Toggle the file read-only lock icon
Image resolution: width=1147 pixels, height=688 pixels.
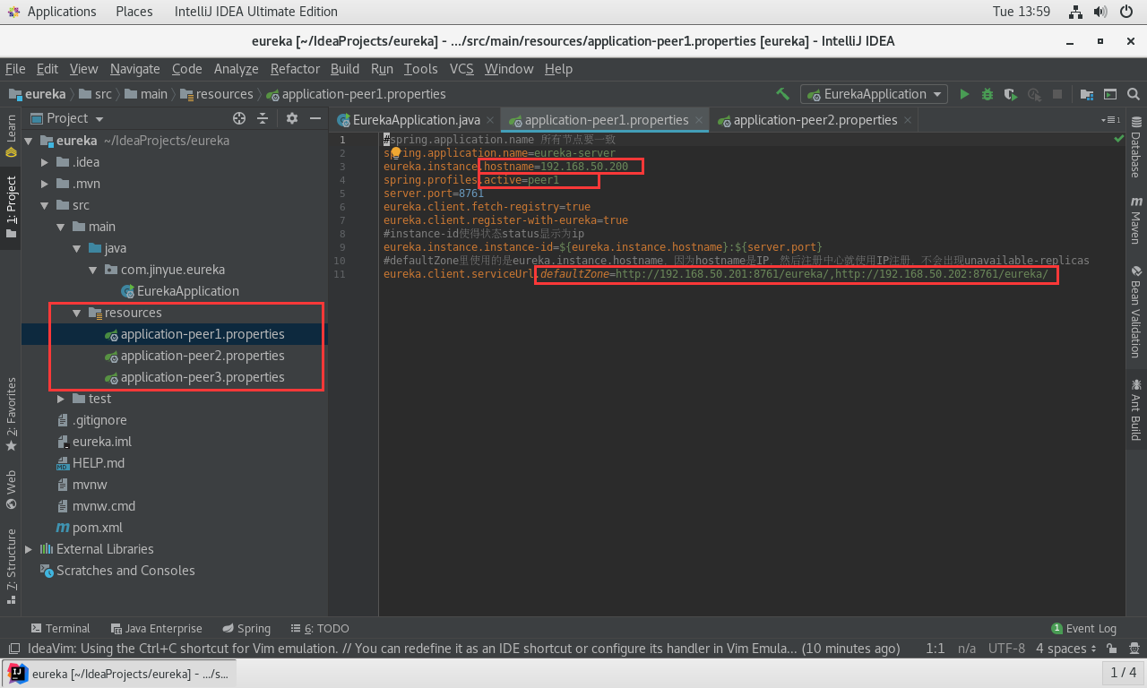pos(1111,649)
